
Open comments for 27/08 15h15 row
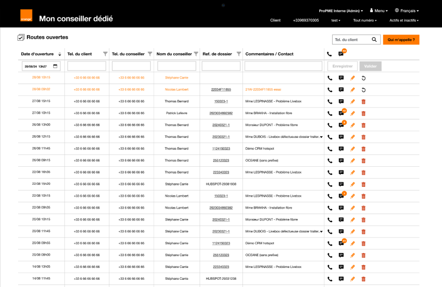tap(341, 102)
